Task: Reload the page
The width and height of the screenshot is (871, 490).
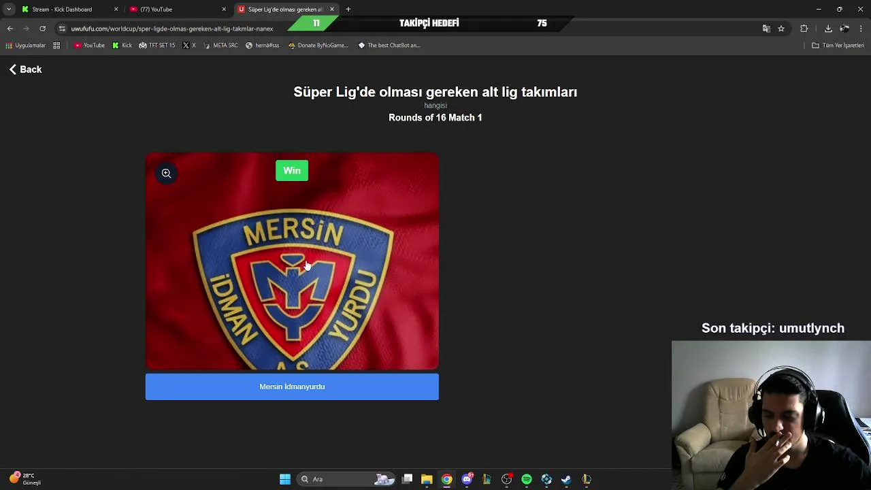Action: (x=42, y=29)
